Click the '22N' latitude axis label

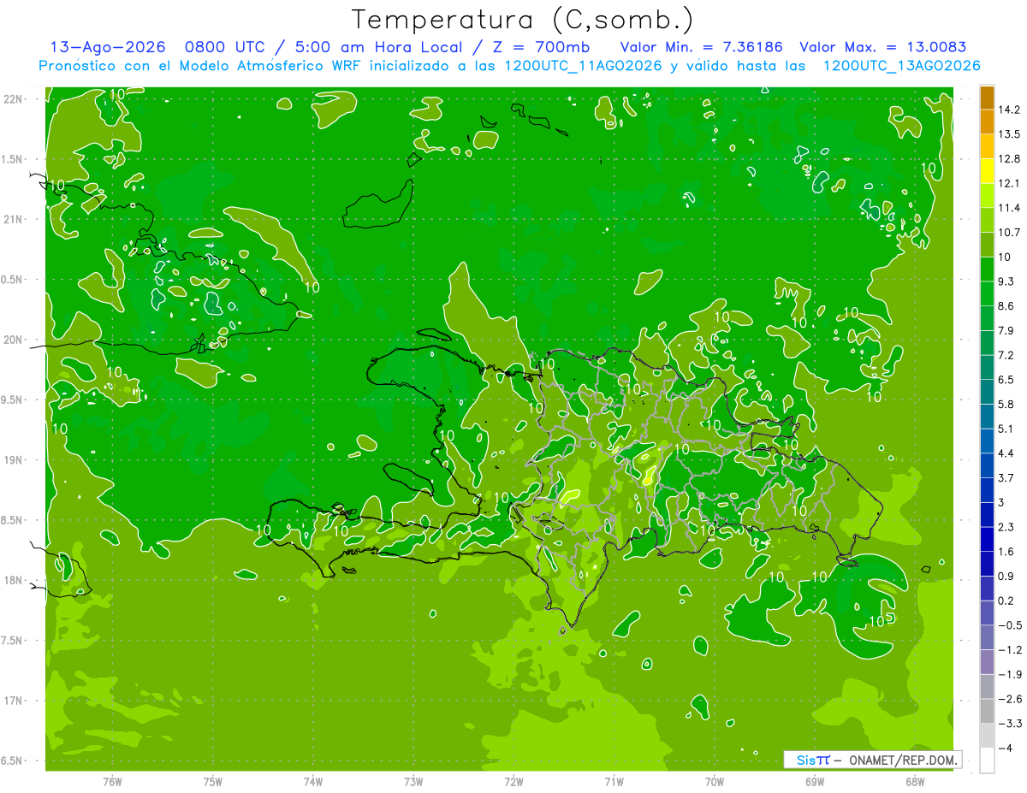point(12,99)
